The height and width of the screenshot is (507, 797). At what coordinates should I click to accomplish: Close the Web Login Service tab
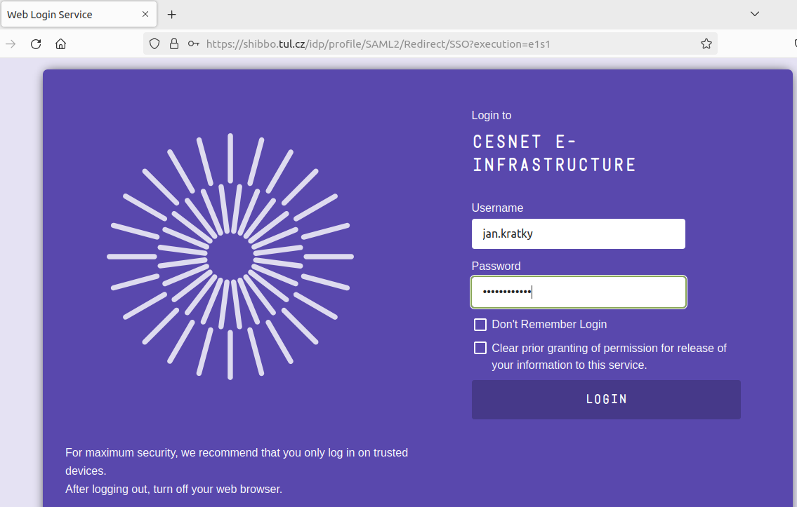pos(145,14)
